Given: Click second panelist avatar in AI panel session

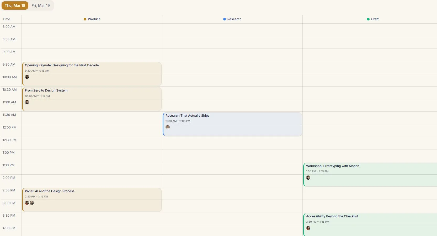Looking at the screenshot, I should (x=32, y=203).
